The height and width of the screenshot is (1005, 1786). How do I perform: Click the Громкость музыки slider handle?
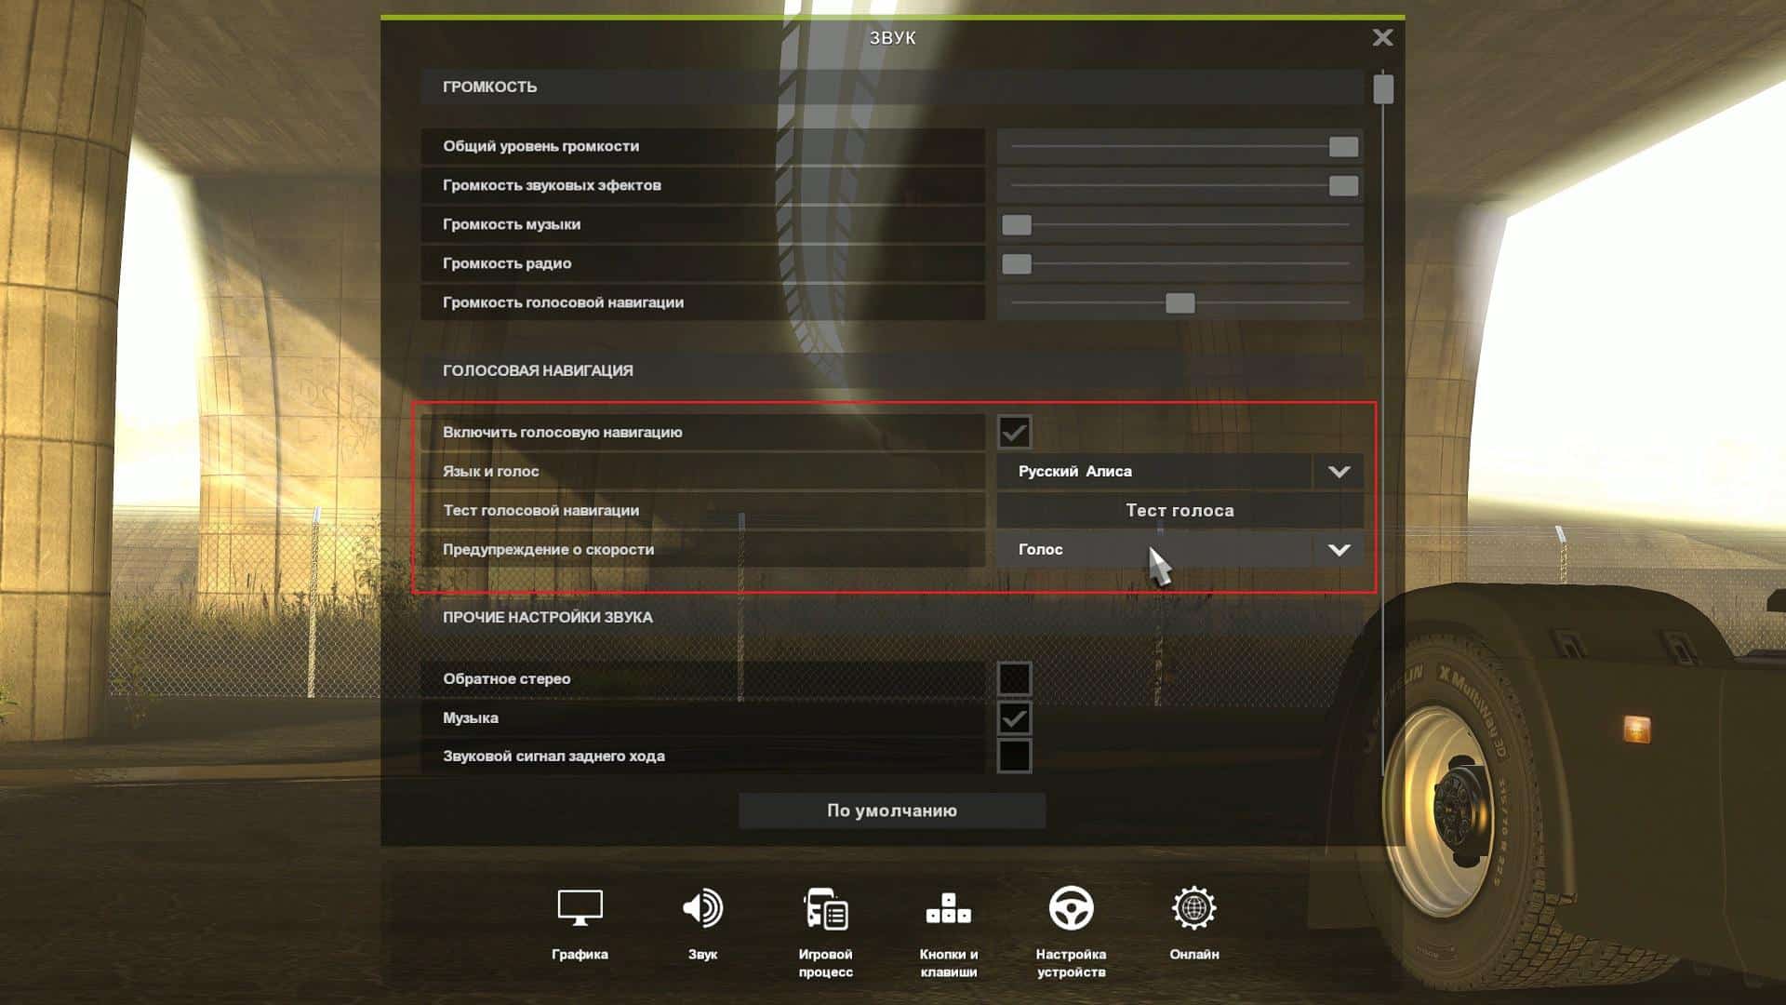(1017, 225)
